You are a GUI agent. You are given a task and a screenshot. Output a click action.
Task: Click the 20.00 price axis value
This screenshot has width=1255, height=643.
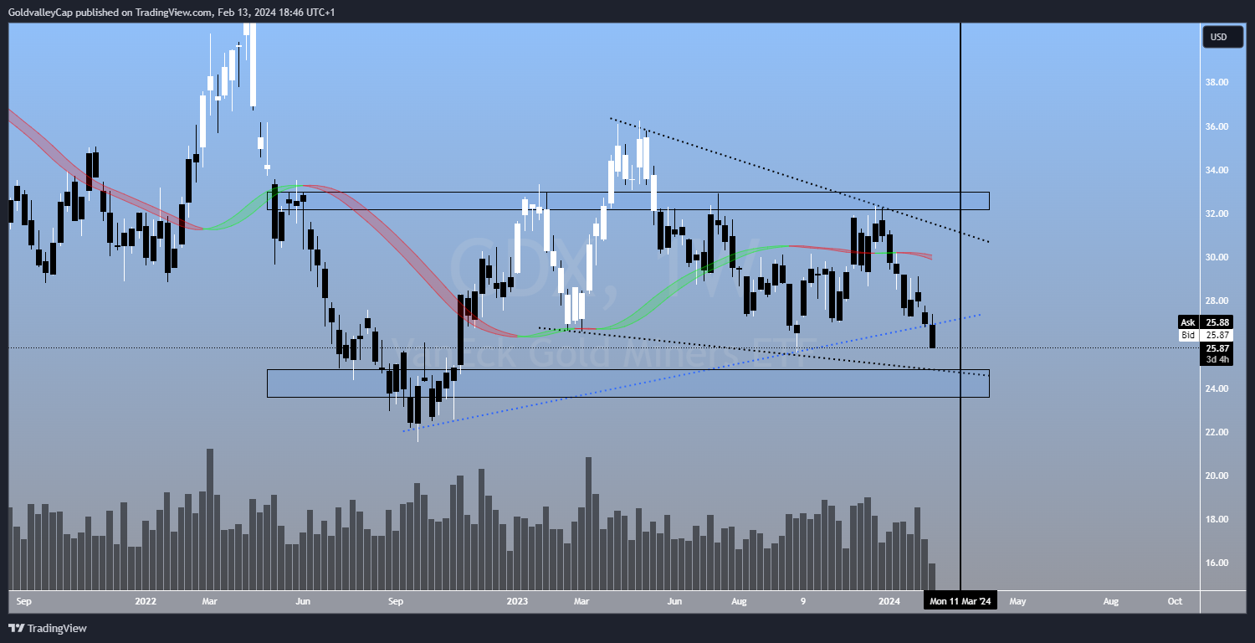pos(1217,476)
